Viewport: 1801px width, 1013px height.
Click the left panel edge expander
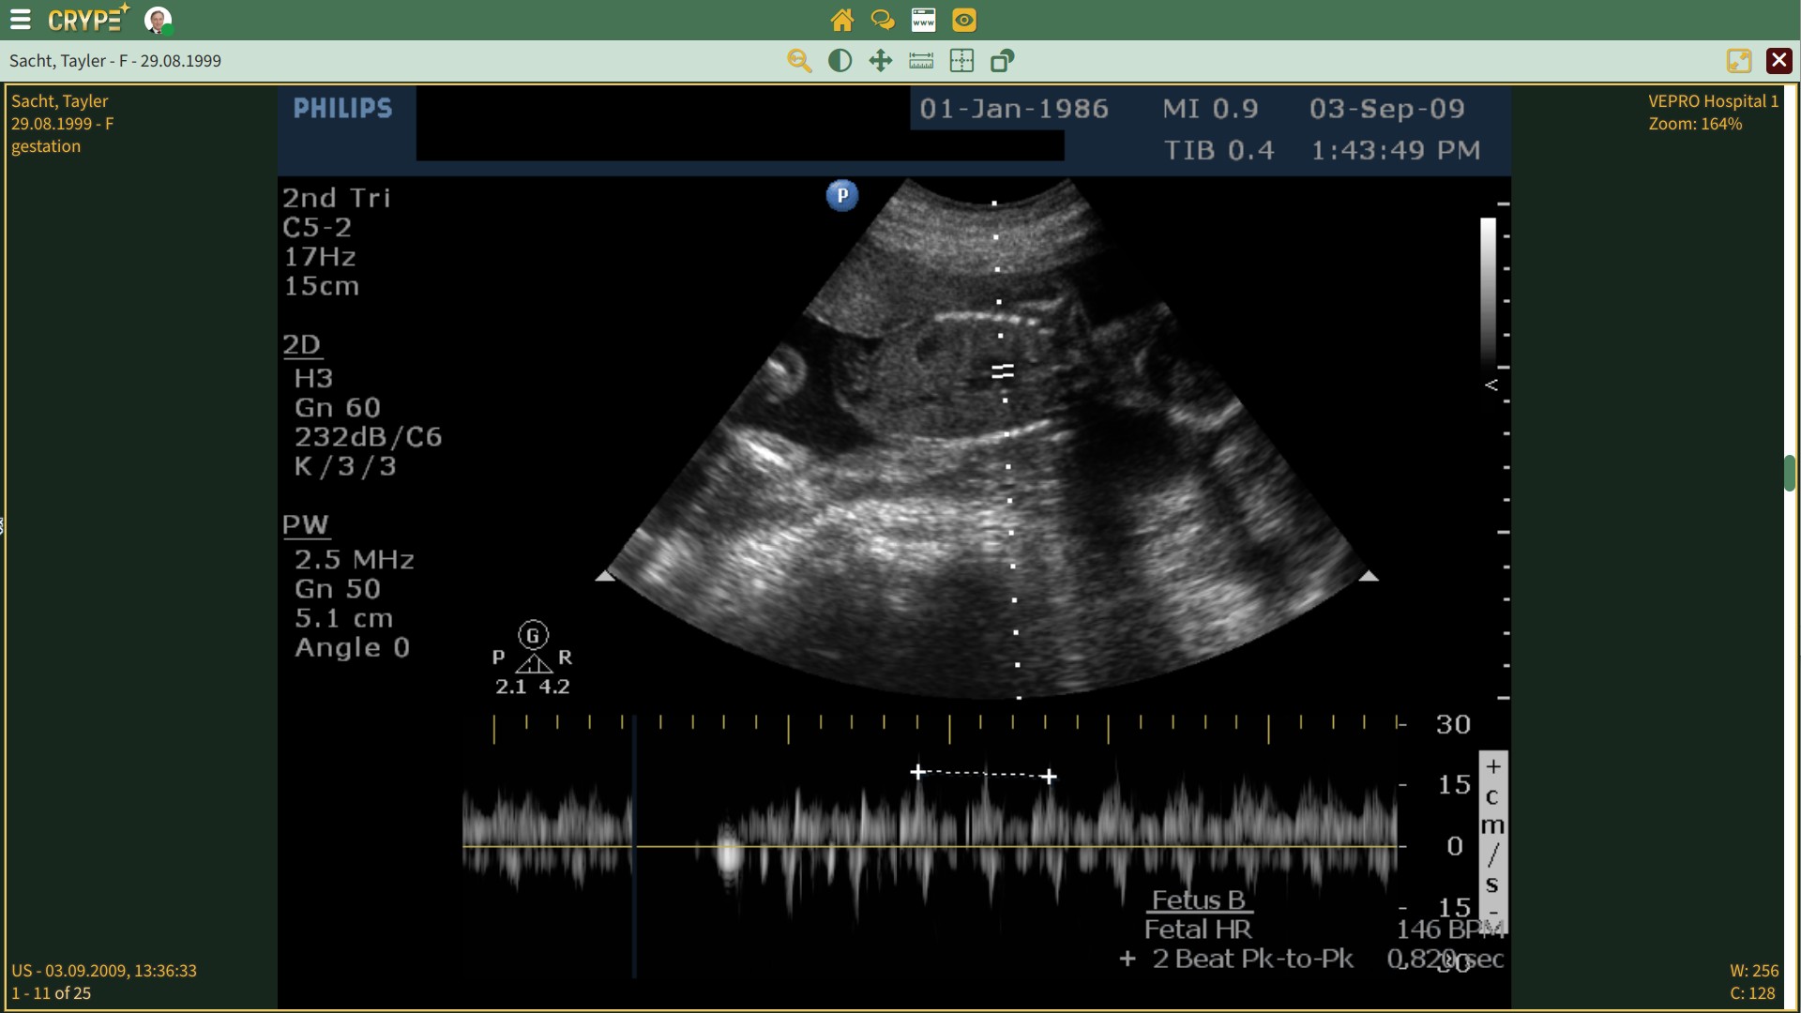3,526
